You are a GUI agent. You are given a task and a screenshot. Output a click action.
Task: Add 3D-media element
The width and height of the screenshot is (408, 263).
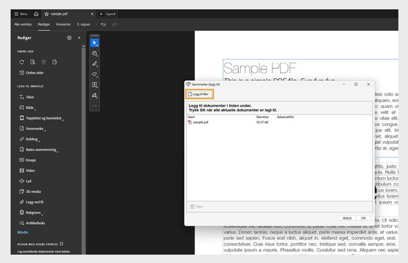click(x=30, y=192)
